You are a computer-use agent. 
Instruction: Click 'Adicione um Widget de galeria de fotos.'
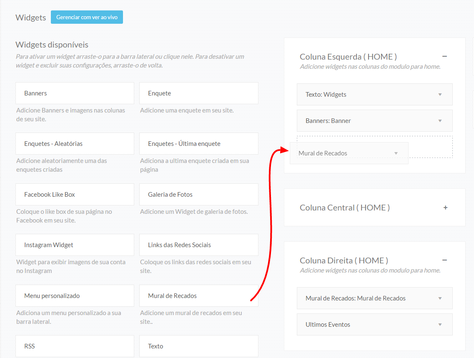click(x=194, y=211)
